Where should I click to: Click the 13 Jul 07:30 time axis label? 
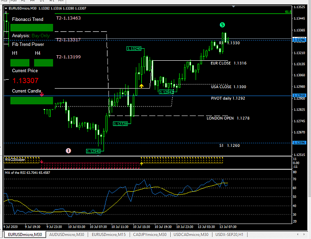pos(228,227)
